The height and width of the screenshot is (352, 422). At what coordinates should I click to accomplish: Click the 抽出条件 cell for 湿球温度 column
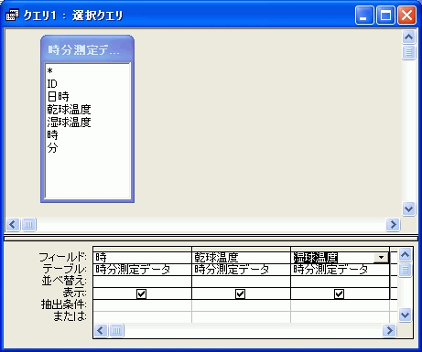point(341,305)
